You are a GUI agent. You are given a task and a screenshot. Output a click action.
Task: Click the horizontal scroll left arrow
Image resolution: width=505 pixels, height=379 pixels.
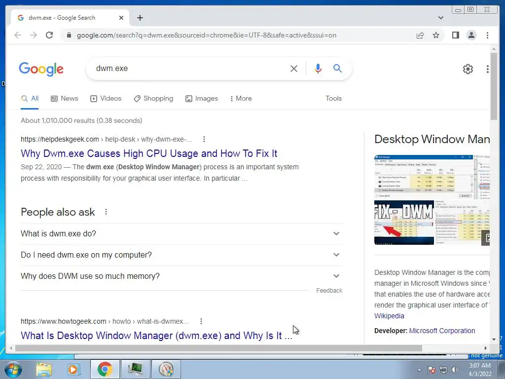coord(11,348)
